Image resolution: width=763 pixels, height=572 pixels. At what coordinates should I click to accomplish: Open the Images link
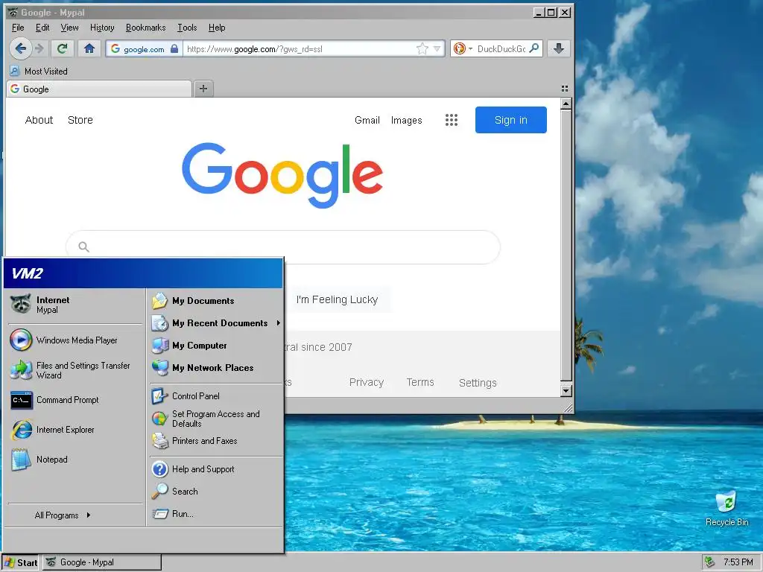pos(406,120)
